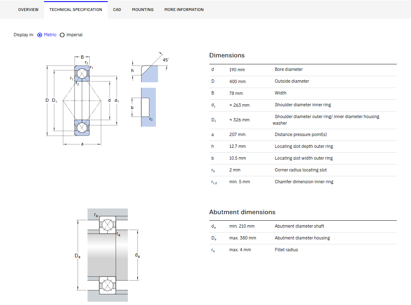411x305 pixels.
Task: Click the Distance pressure point(s) label
Action: click(301, 134)
